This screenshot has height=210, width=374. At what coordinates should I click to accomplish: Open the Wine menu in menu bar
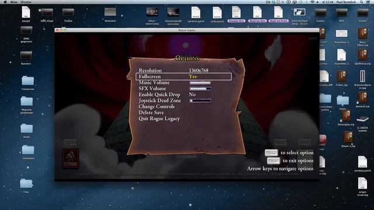click(14, 2)
